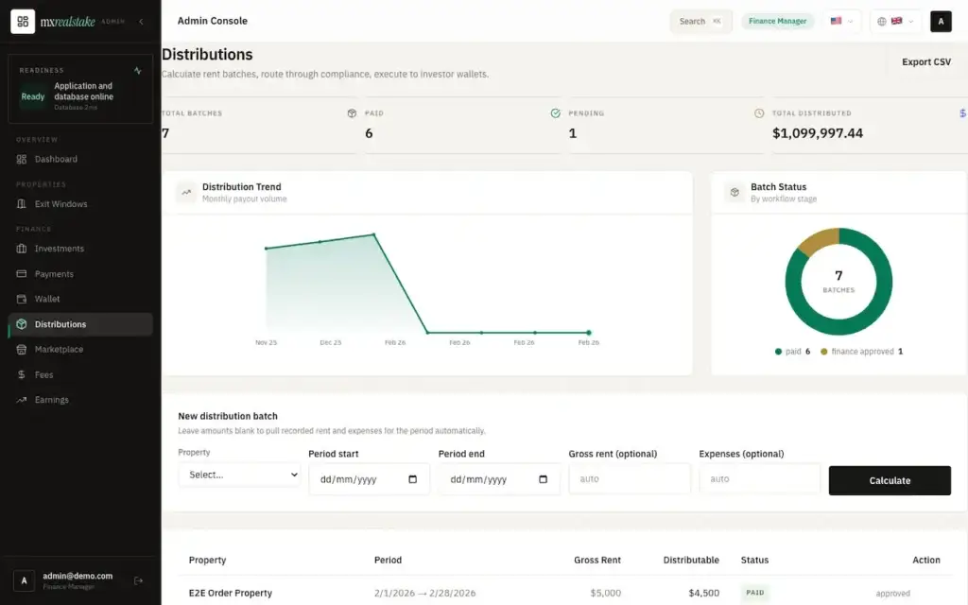Click the $1,099,997.44 total distributed value
The width and height of the screenshot is (968, 605).
coord(818,133)
